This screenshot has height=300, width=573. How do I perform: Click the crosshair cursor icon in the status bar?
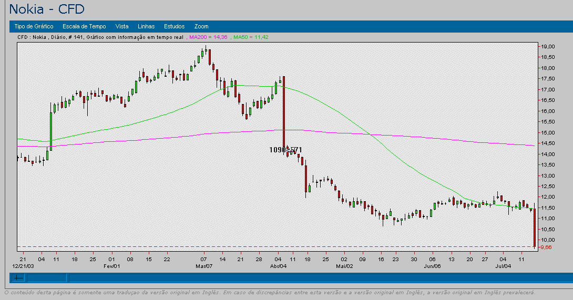[x=18, y=278]
